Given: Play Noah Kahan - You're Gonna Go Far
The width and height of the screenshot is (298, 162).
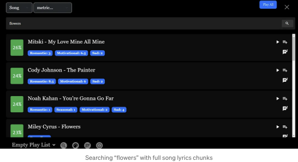Looking at the screenshot, I should [278, 99].
